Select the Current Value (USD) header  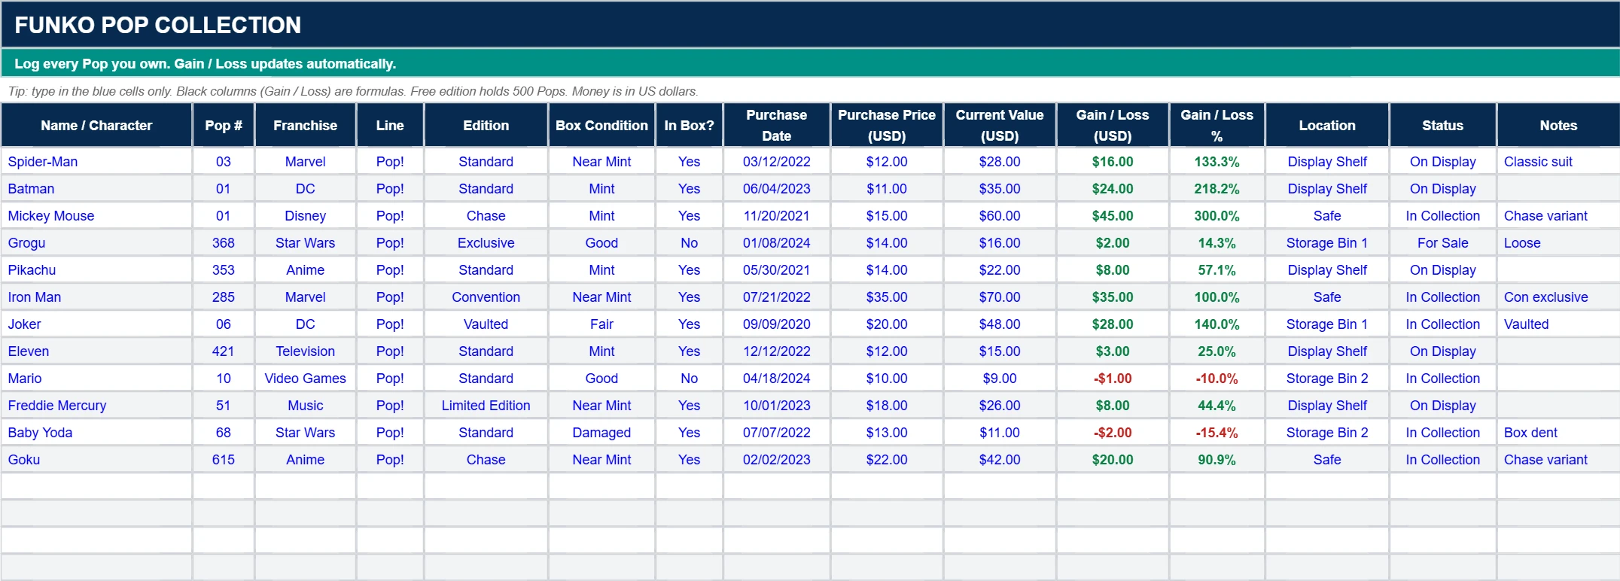tap(1000, 126)
